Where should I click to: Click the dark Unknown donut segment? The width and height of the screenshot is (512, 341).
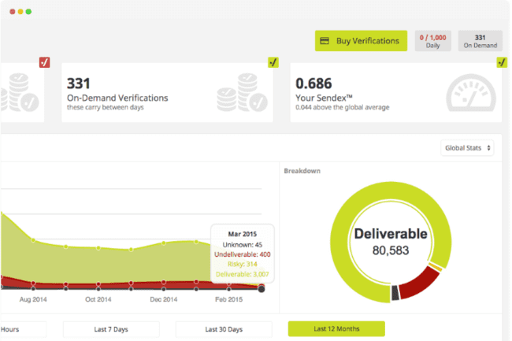(x=395, y=295)
